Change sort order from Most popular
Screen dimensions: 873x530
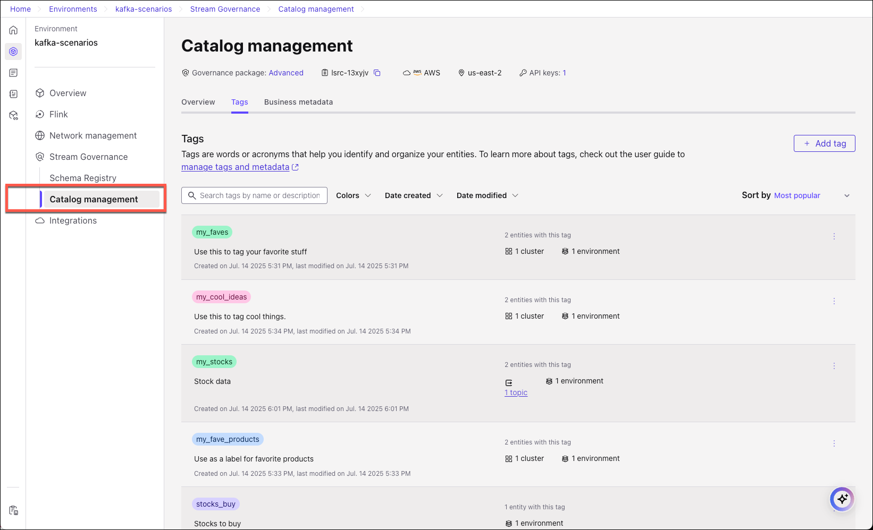pos(797,195)
